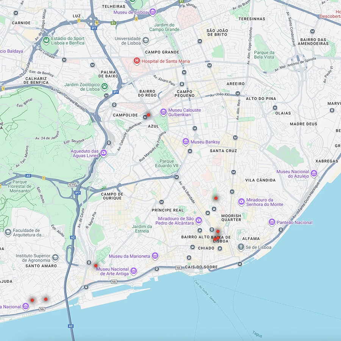Viewport: 341px width, 341px height.
Task: Click the red dot north of Moorish Quarter
Action: tap(216, 198)
